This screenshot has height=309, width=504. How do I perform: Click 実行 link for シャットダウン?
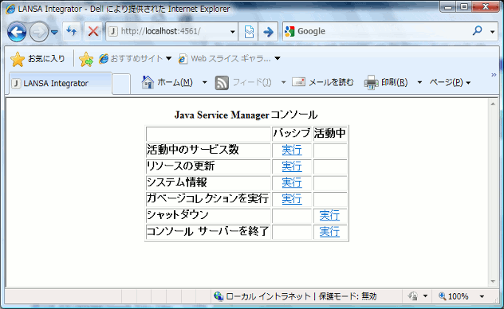click(x=329, y=215)
